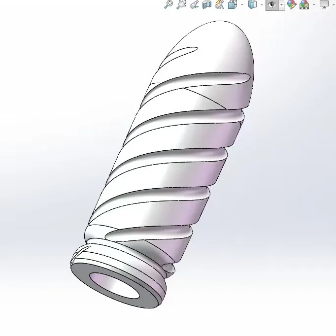Click the View Orientation cube icon

point(233,4)
